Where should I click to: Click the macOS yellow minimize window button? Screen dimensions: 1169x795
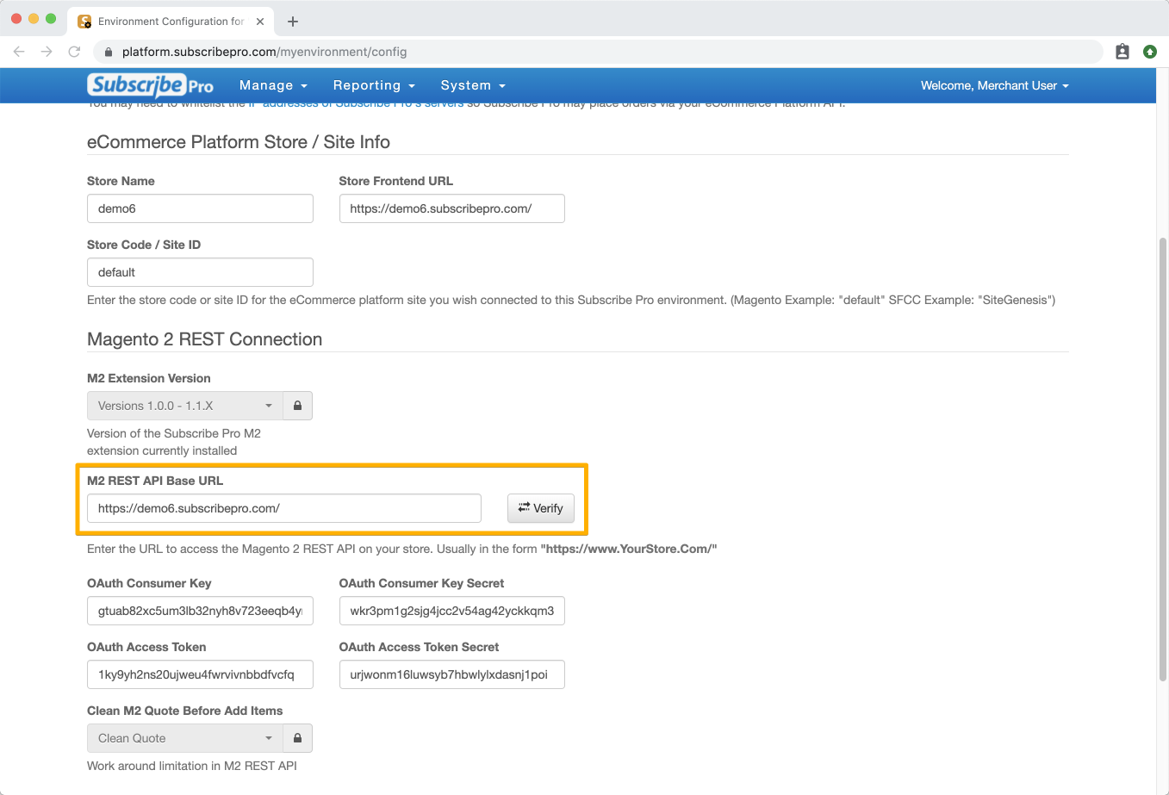(x=34, y=18)
